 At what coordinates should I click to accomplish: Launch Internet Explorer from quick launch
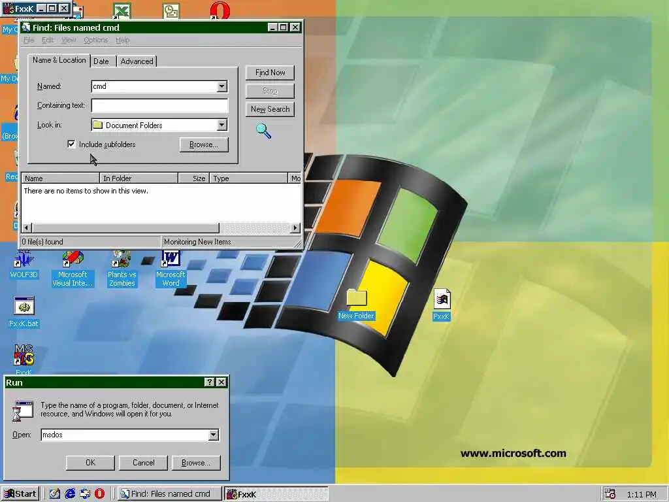point(69,494)
